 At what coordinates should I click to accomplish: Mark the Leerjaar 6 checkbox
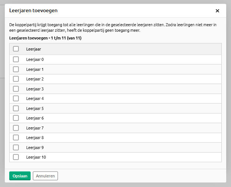[x=16, y=118]
